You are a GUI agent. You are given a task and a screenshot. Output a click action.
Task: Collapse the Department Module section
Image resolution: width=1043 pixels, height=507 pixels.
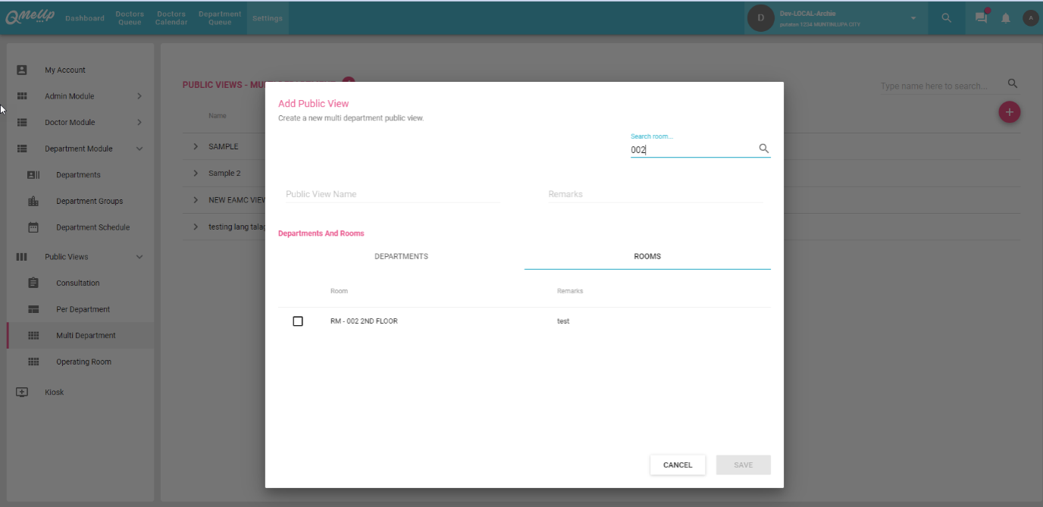139,149
